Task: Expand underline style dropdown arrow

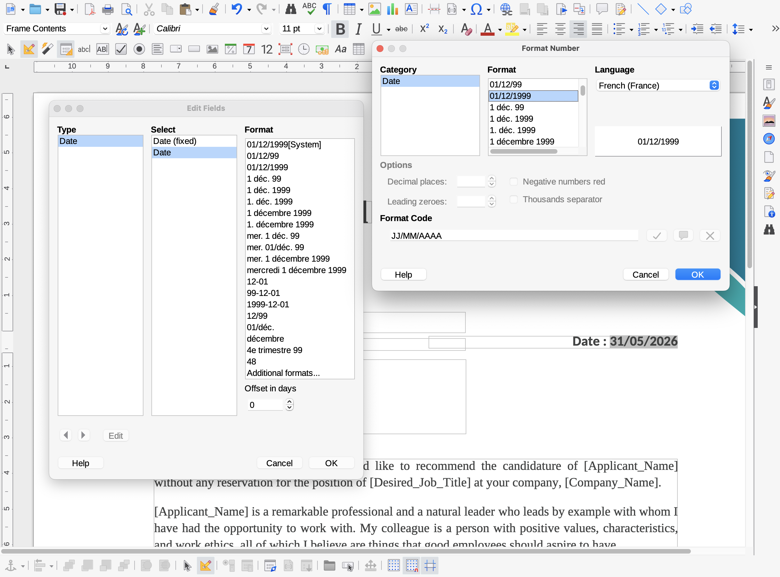Action: tap(388, 30)
